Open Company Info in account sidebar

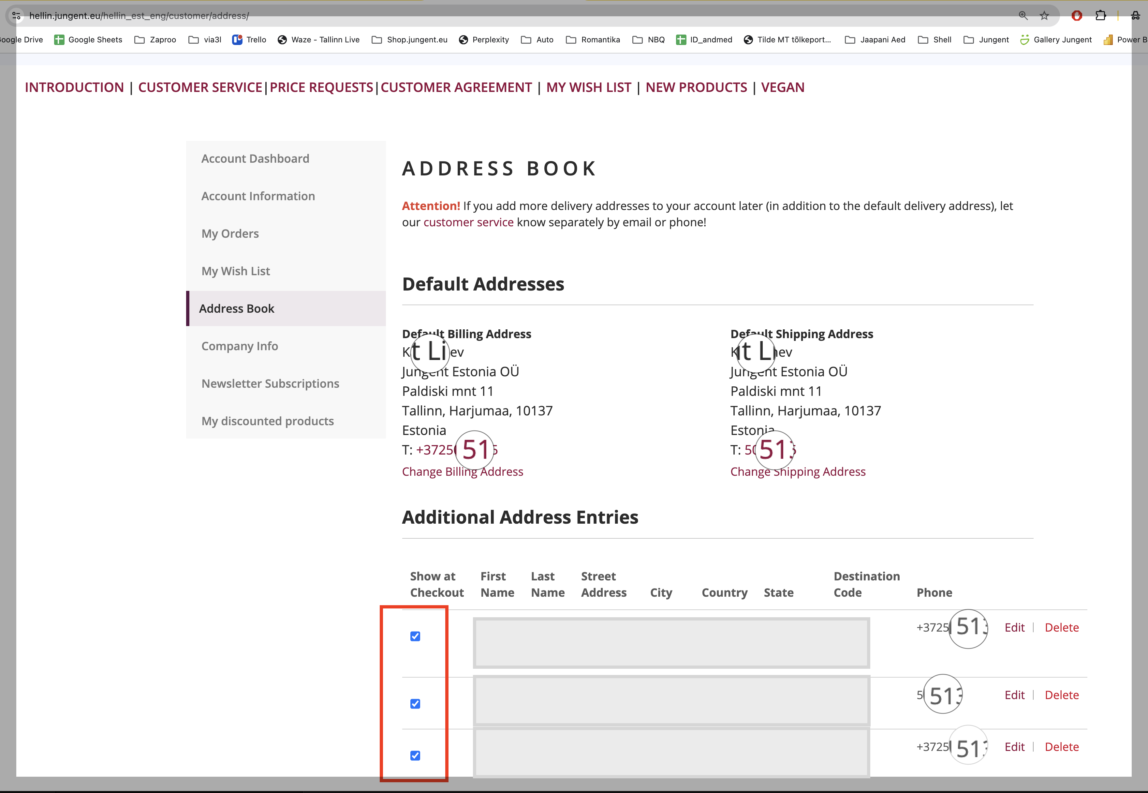(239, 346)
